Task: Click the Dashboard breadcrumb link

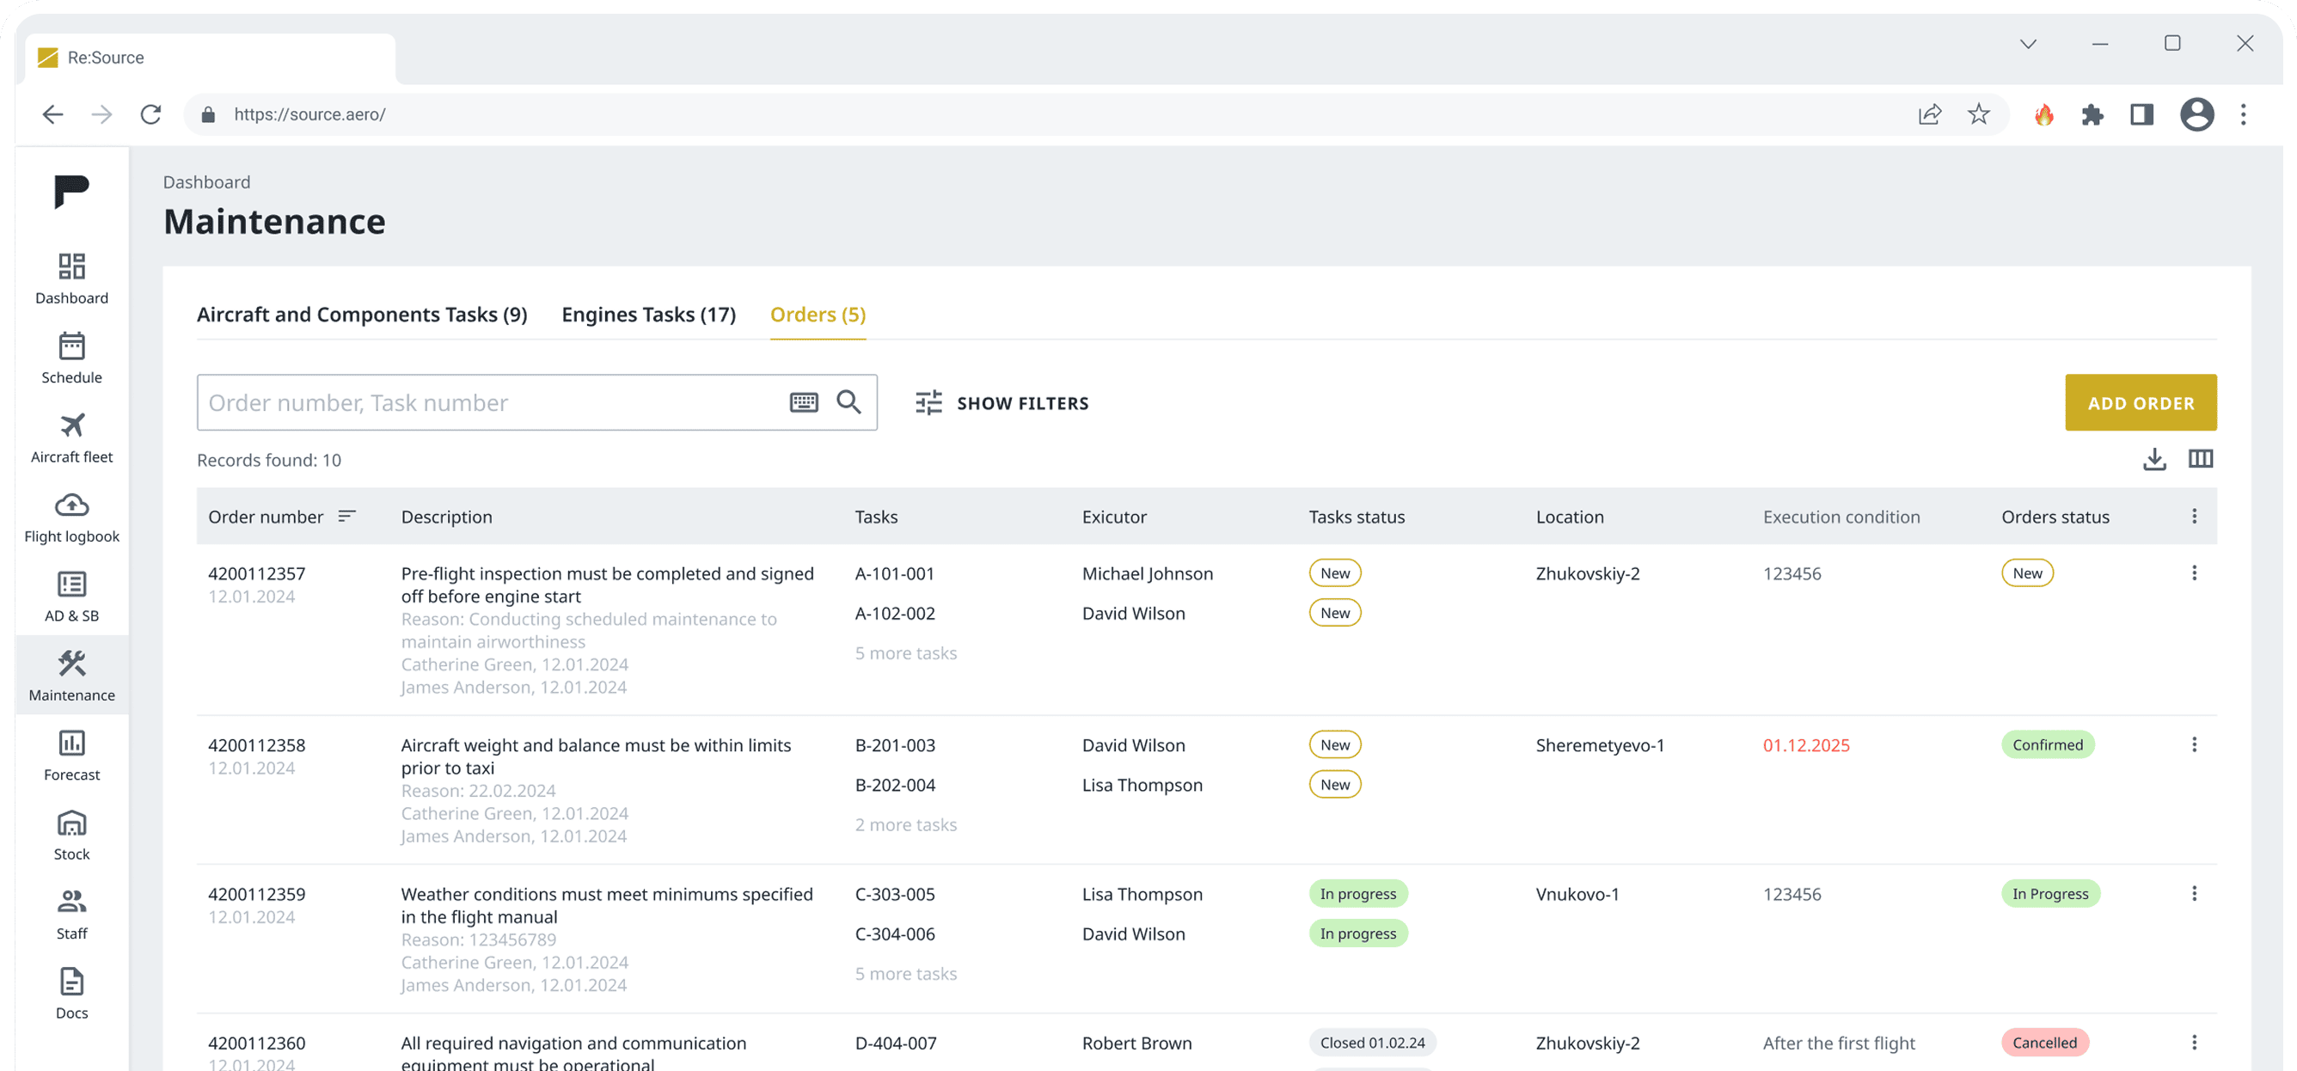Action: (207, 182)
